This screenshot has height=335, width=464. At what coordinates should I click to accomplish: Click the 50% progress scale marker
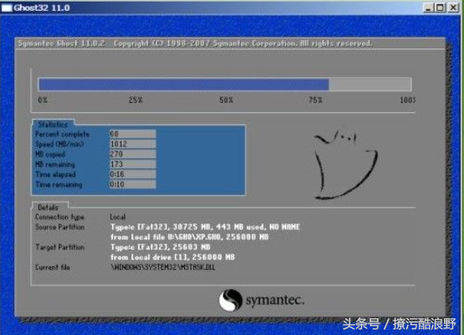(226, 100)
